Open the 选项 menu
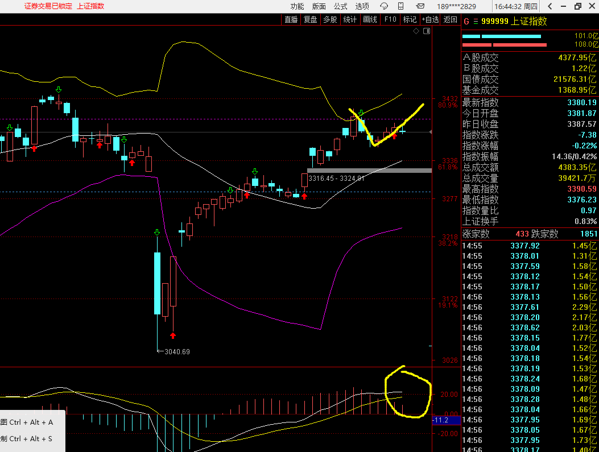Image resolution: width=599 pixels, height=452 pixels. pos(362,6)
